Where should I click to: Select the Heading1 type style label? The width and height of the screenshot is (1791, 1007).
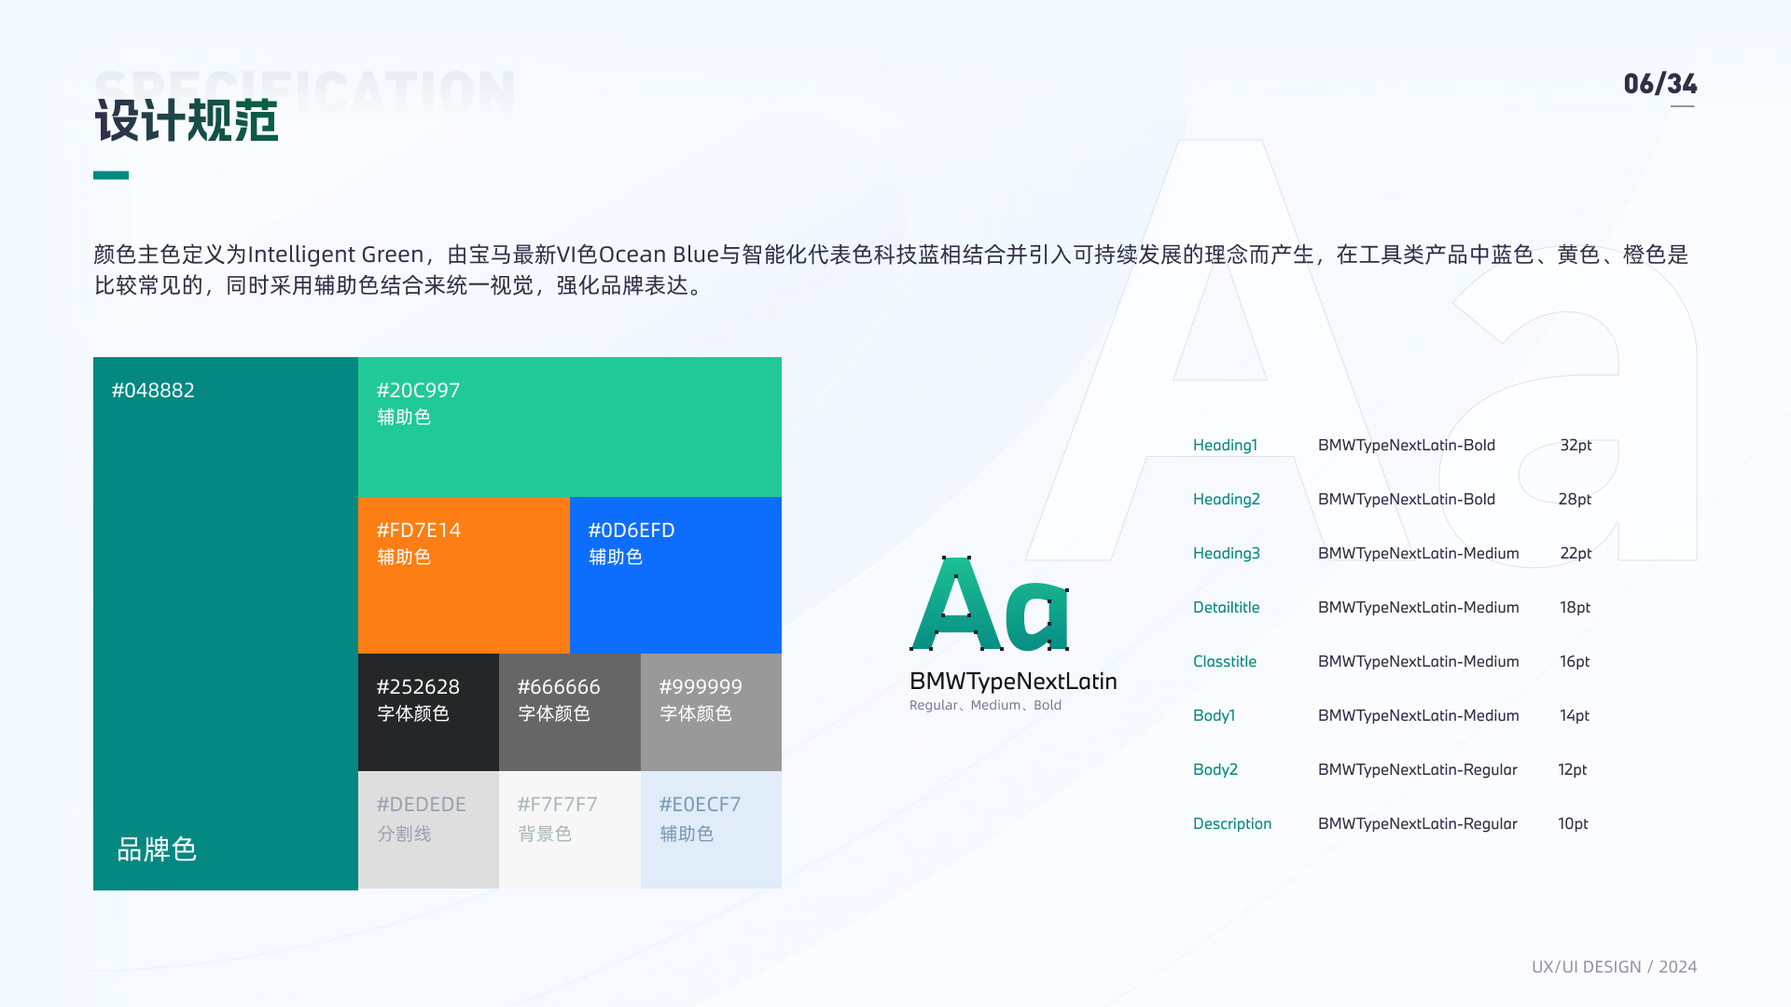(1225, 445)
